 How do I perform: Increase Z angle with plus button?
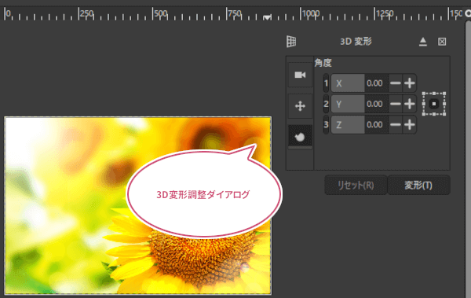point(410,124)
